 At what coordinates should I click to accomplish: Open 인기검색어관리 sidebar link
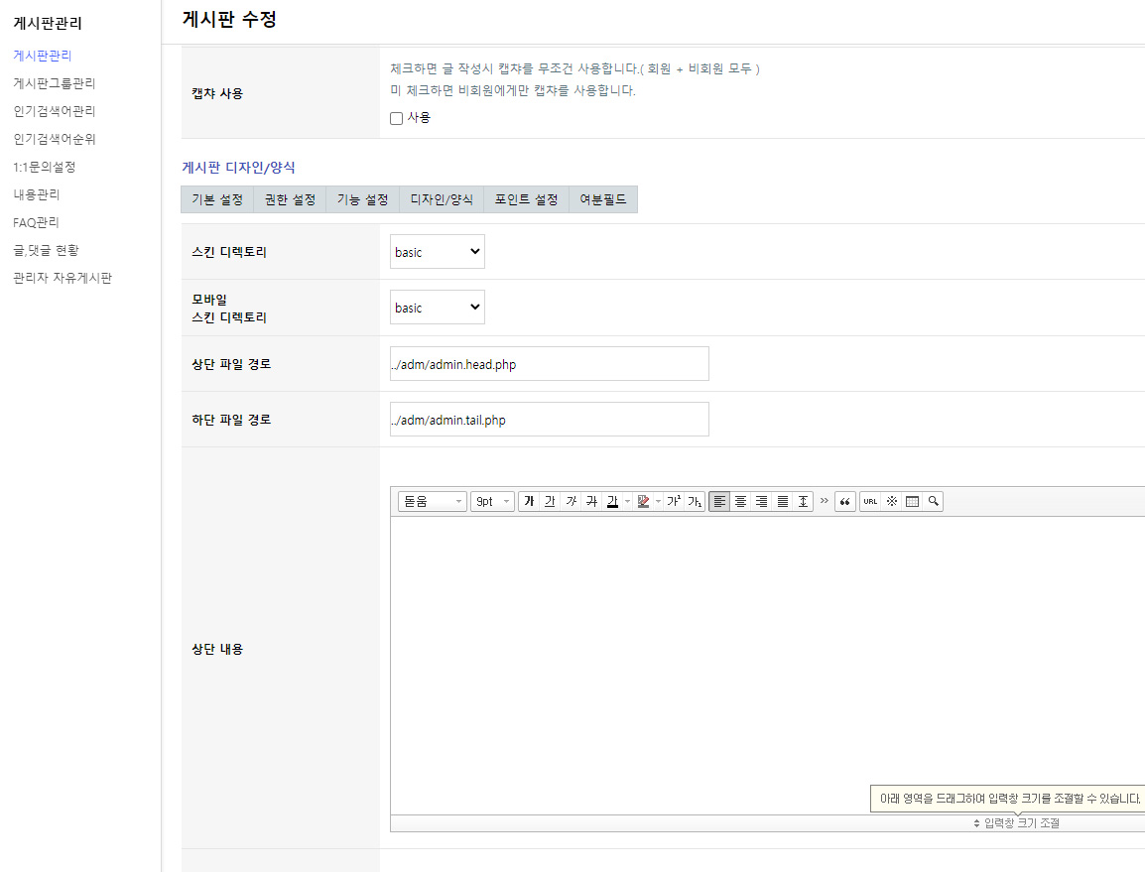[x=54, y=111]
